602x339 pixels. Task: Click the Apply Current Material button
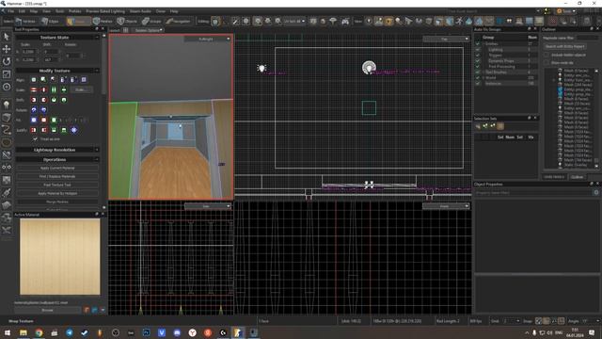coord(57,168)
